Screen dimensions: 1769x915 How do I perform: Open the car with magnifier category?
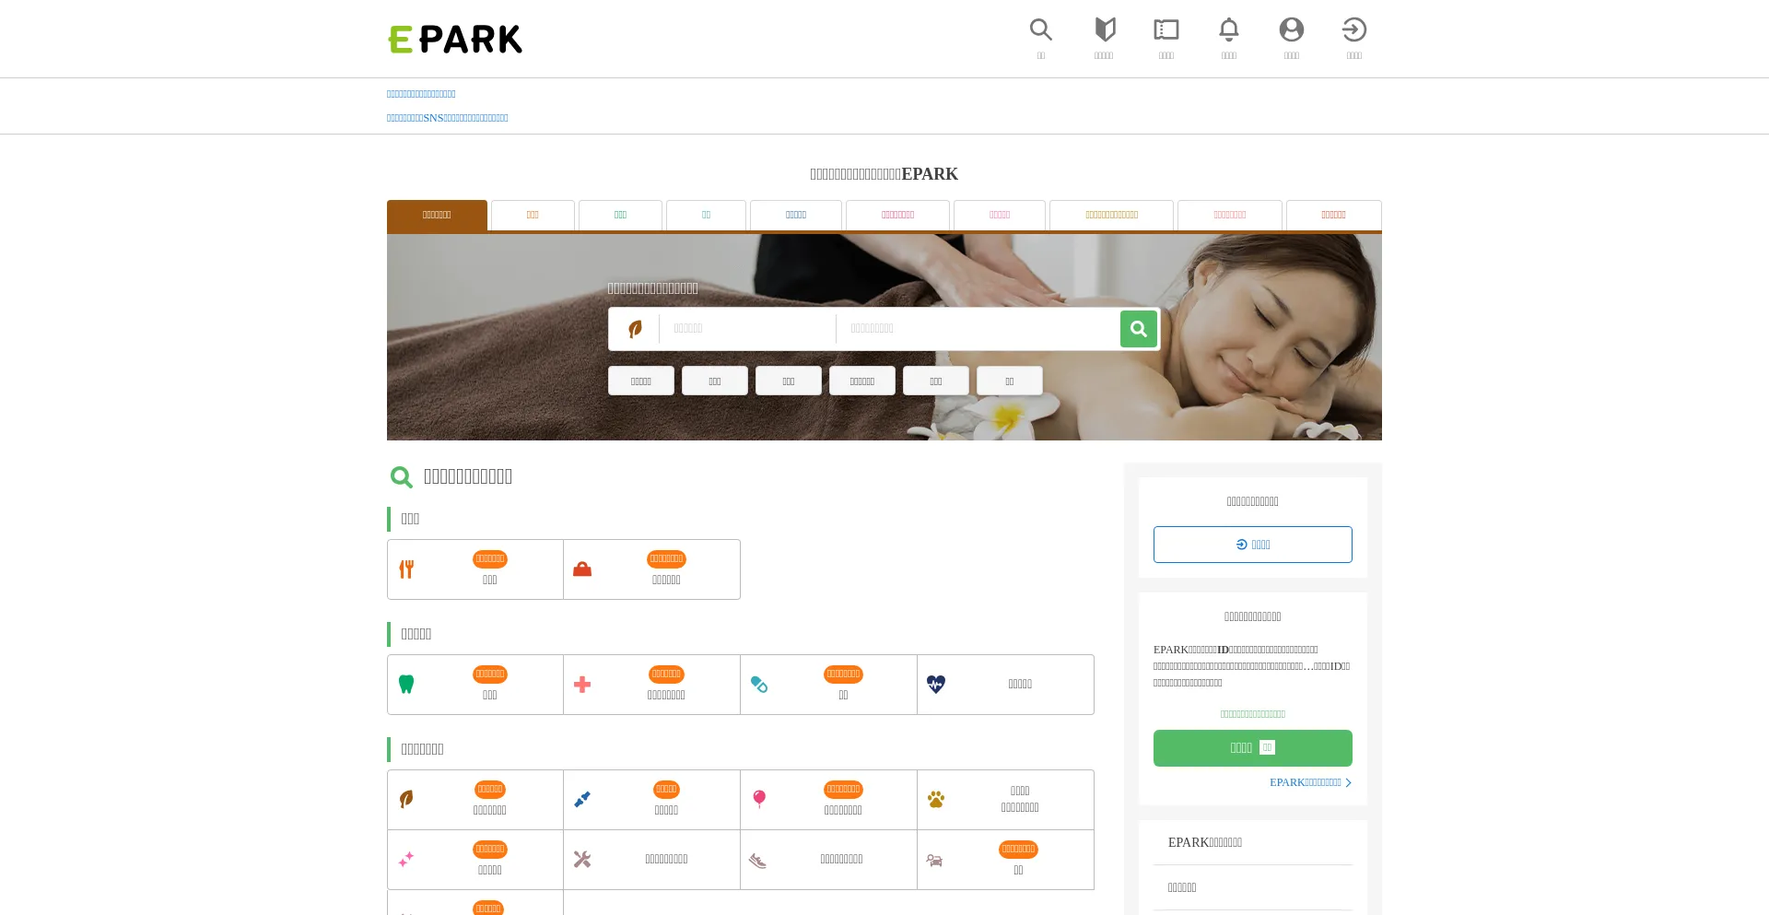[1005, 860]
